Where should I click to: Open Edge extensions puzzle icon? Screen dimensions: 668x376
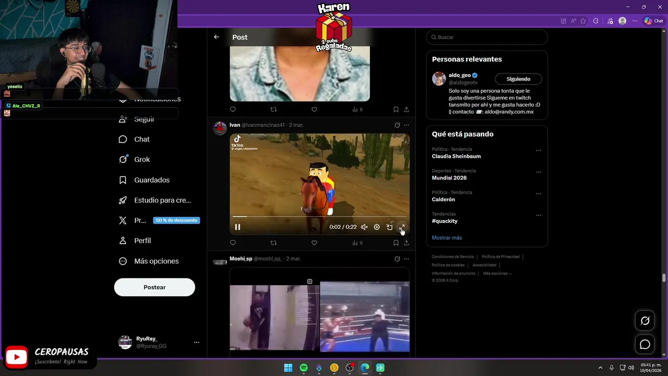click(595, 21)
